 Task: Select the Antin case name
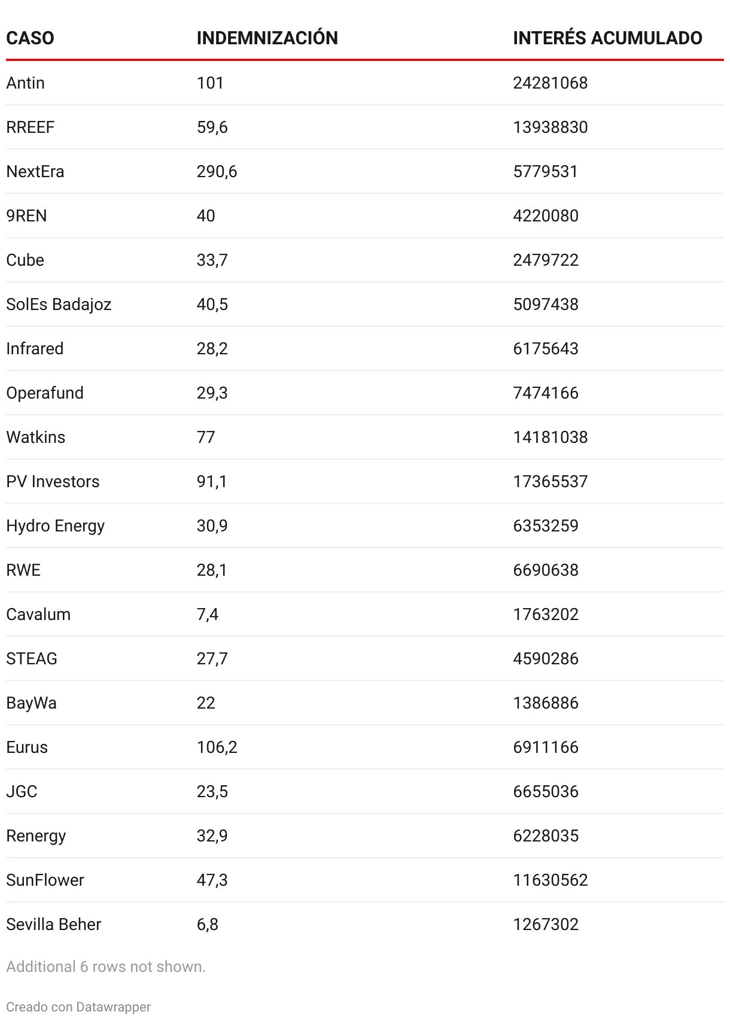click(x=26, y=83)
